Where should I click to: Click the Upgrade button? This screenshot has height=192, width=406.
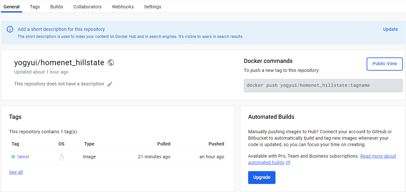coord(262,178)
